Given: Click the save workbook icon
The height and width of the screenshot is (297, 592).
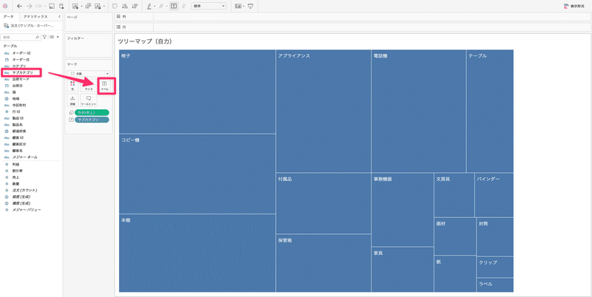Looking at the screenshot, I should point(52,6).
